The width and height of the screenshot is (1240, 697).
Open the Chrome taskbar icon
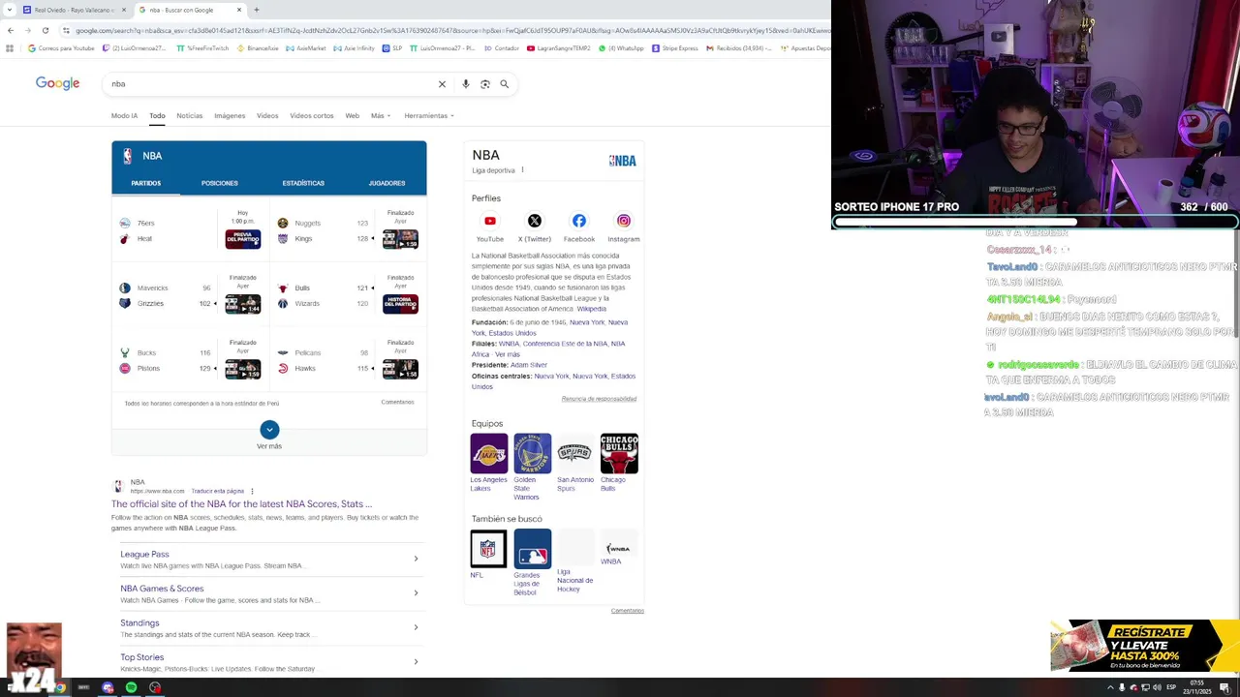(59, 687)
